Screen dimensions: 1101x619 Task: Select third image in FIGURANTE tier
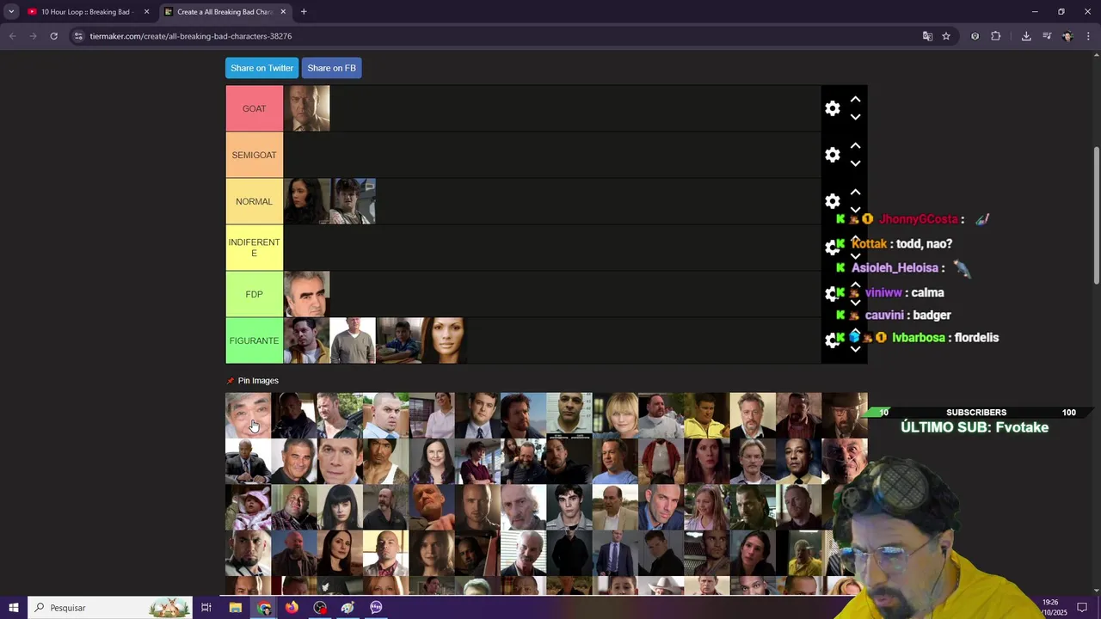click(399, 340)
